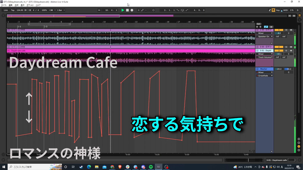
Task: Stop playback with the square Stop button
Action: tap(127, 10)
